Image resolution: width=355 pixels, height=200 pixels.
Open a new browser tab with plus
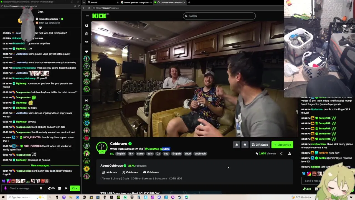(189, 2)
